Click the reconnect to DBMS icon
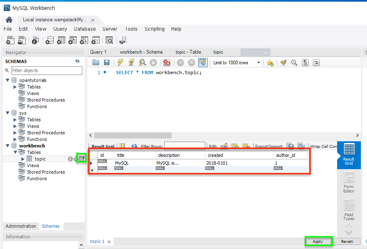 click(123, 40)
